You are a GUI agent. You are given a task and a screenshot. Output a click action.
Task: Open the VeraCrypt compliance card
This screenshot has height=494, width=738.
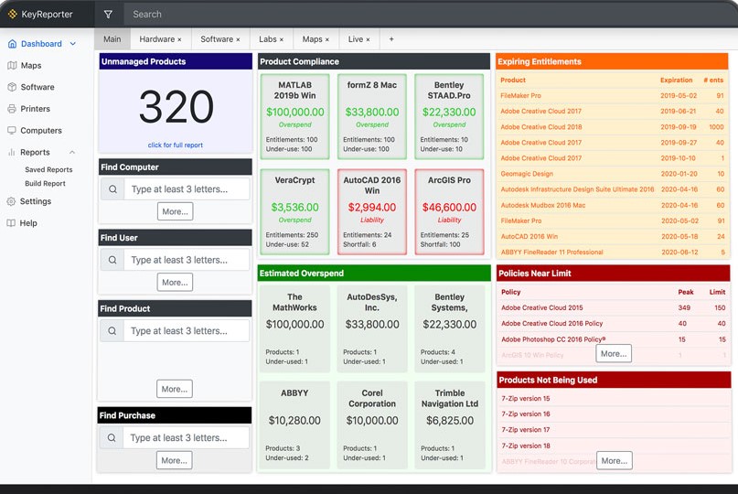[x=295, y=212]
